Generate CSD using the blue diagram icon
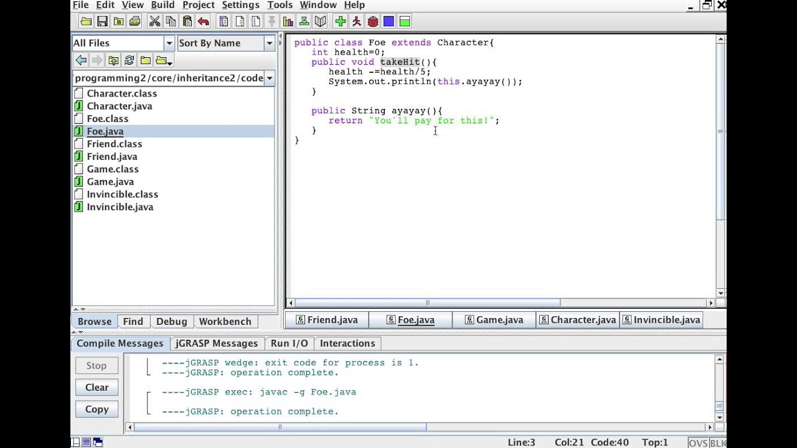Screen dimensions: 797x448 [x=223, y=22]
